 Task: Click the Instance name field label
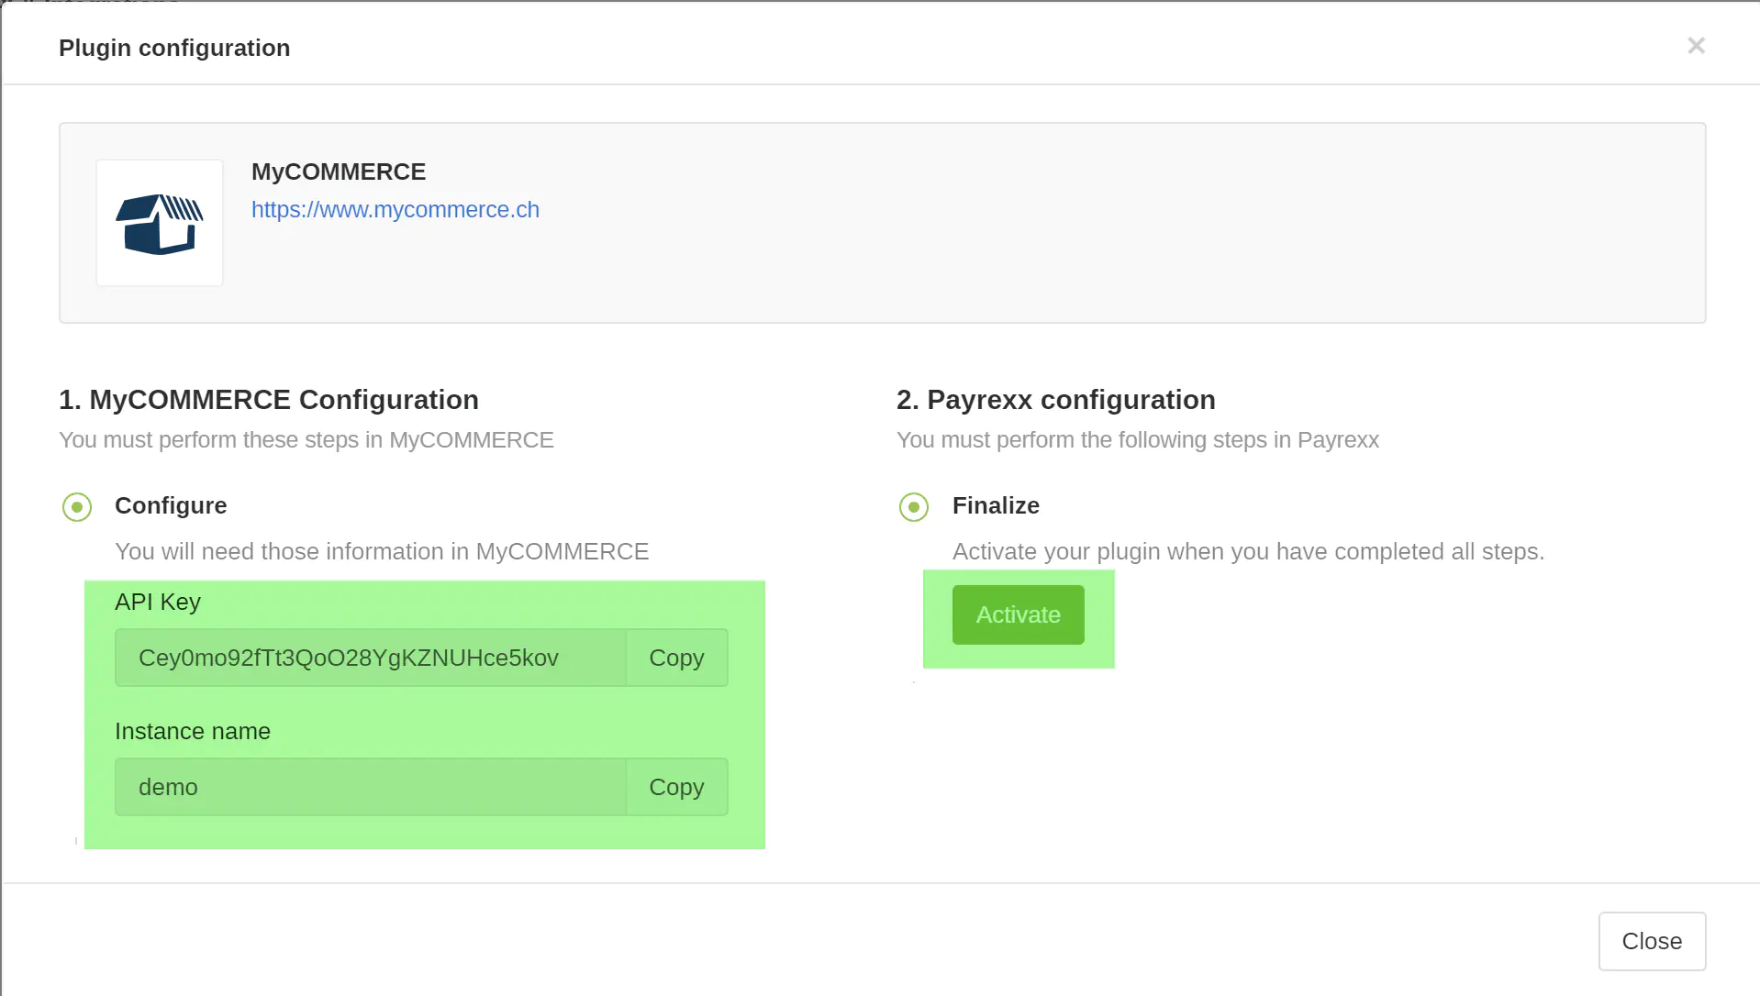pyautogui.click(x=192, y=731)
